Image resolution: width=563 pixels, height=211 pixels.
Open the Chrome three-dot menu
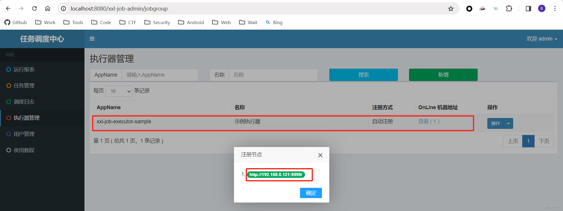(x=555, y=9)
